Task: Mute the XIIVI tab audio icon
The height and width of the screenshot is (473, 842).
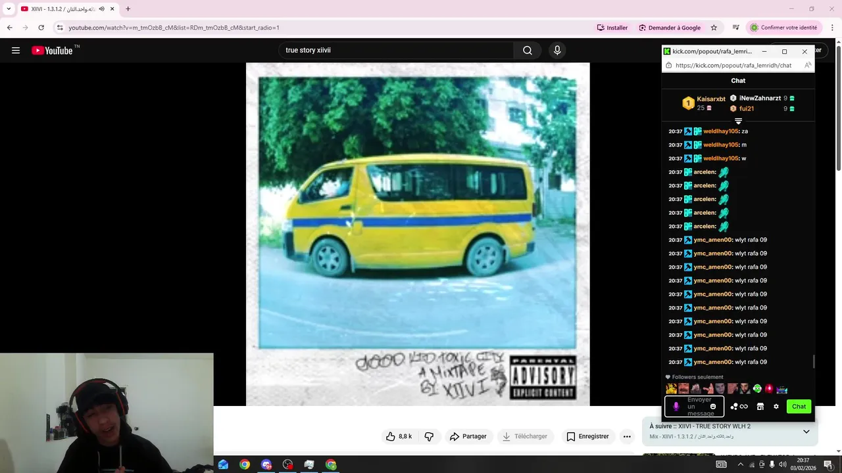Action: [x=101, y=9]
